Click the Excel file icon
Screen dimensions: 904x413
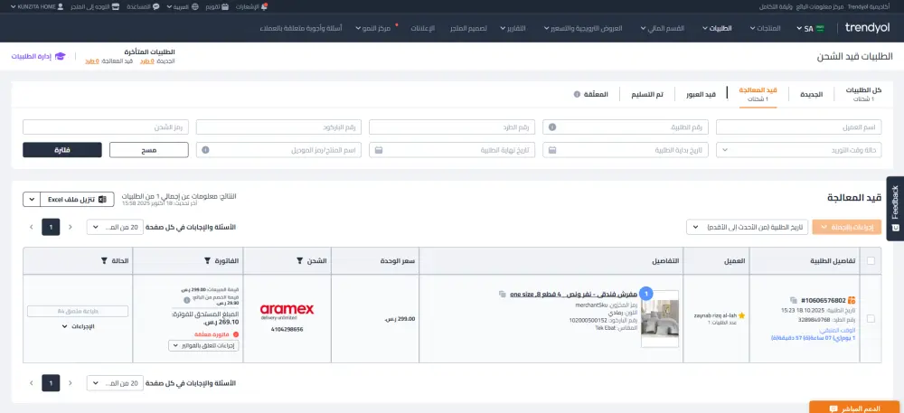coord(102,200)
